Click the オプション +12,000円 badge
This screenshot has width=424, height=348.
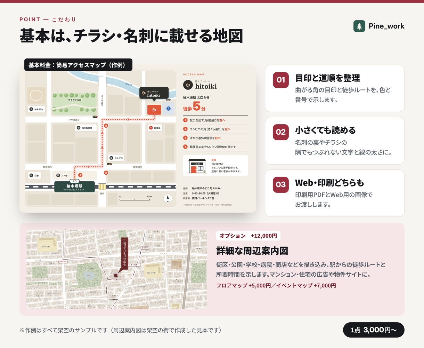[248, 236]
